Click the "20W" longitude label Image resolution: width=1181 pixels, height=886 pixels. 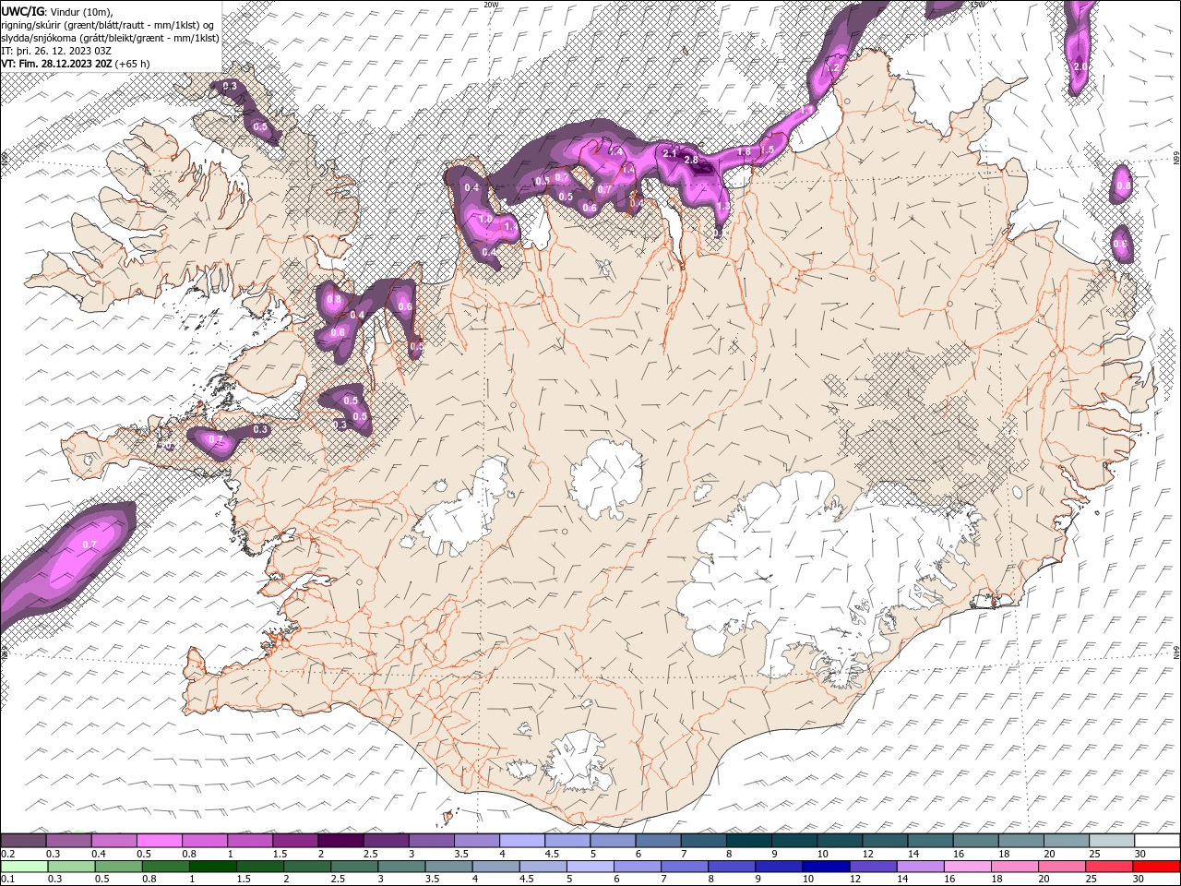(492, 5)
